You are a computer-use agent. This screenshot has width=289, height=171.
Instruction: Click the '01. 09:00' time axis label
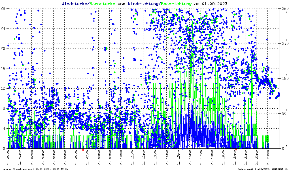pos(110,158)
